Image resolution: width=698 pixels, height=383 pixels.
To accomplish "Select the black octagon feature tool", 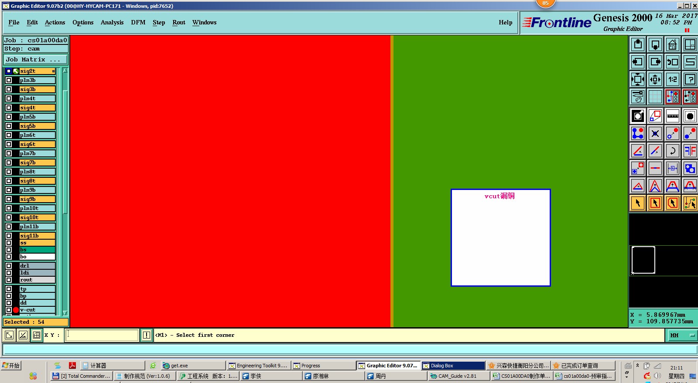I will (690, 116).
